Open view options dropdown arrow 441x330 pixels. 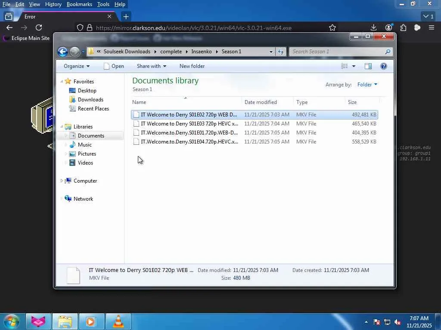click(x=354, y=66)
